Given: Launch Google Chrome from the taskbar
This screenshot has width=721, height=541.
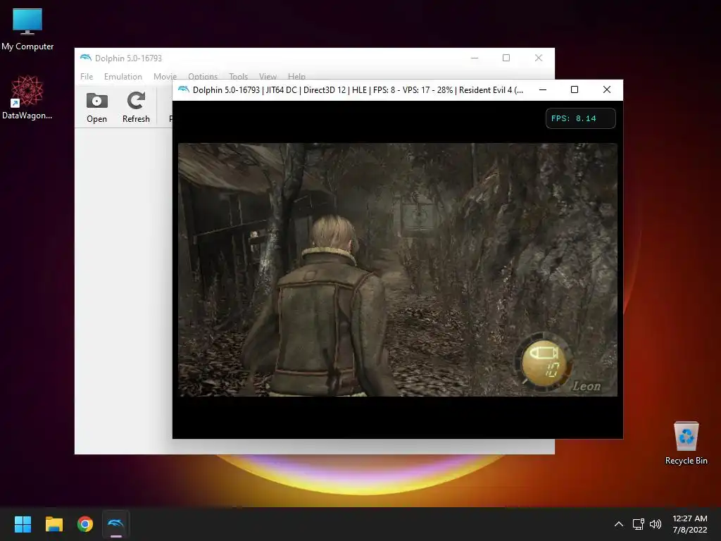Looking at the screenshot, I should coord(85,524).
